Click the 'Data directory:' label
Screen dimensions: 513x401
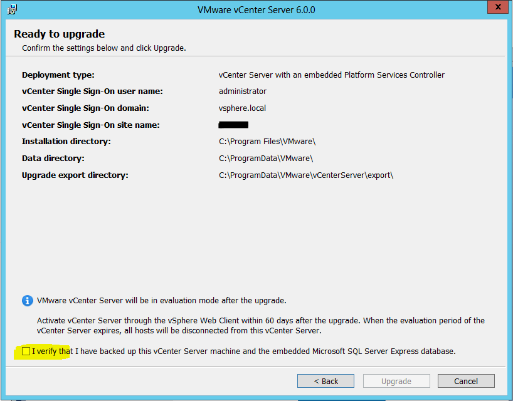[x=53, y=159]
